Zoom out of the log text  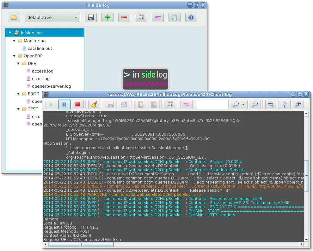pyautogui.click(x=271, y=104)
